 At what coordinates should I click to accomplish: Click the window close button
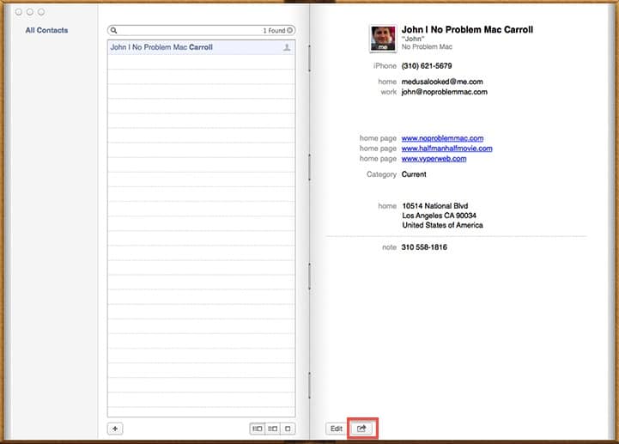coord(19,12)
